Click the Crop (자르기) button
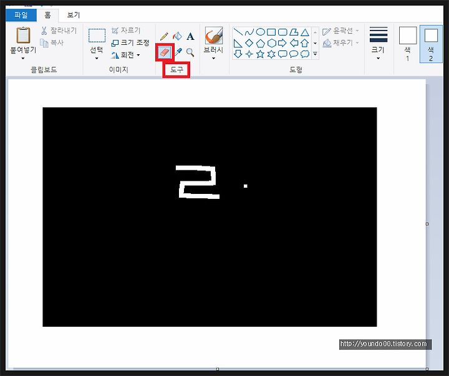The height and width of the screenshot is (376, 449). tap(126, 31)
